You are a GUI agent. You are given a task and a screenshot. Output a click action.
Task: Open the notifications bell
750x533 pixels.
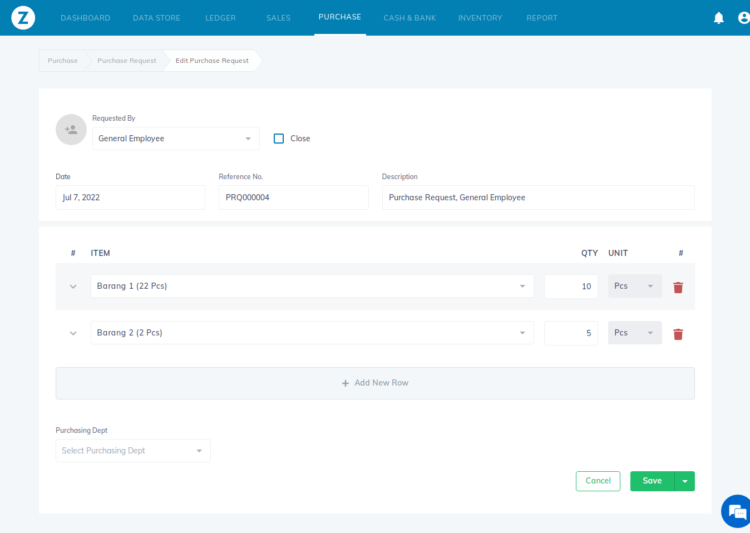(x=719, y=18)
